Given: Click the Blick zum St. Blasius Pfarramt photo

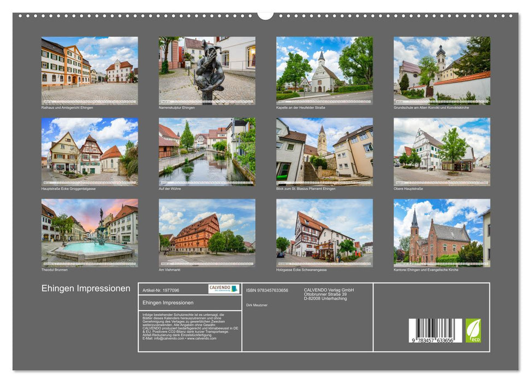Looking at the screenshot, I should pos(322,152).
